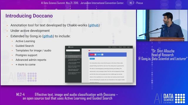Click the 'Introducing Doccano' slide title
188x105 pixels.
29,16
